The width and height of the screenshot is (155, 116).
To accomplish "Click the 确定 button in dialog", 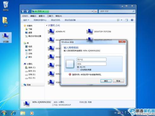I will tap(106, 81).
